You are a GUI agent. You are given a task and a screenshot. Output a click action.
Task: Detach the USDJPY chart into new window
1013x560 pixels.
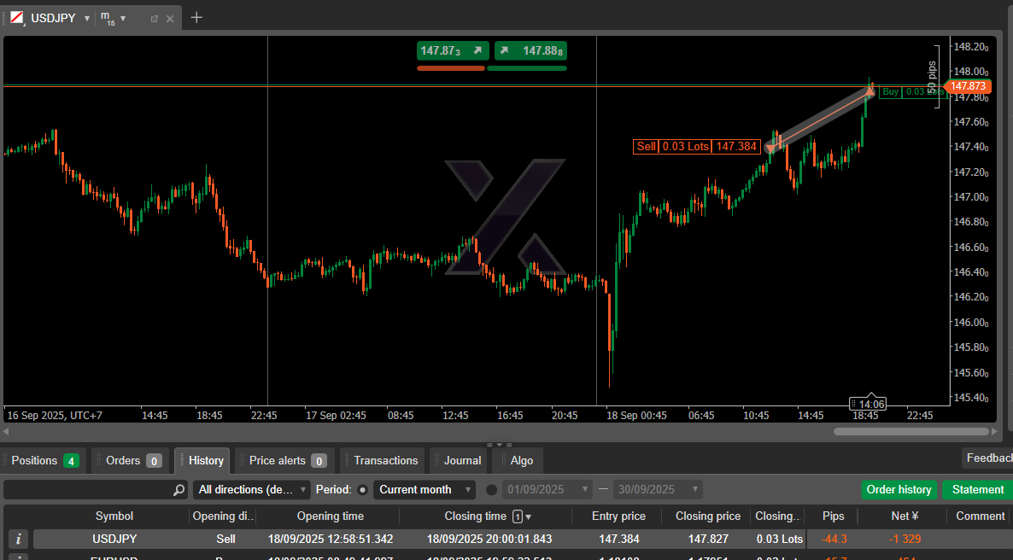click(x=155, y=18)
